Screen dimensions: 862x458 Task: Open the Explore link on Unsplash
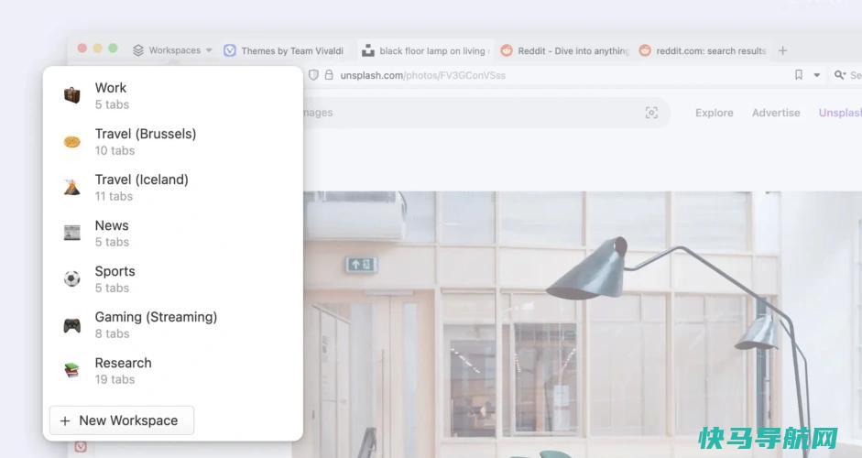(x=715, y=113)
